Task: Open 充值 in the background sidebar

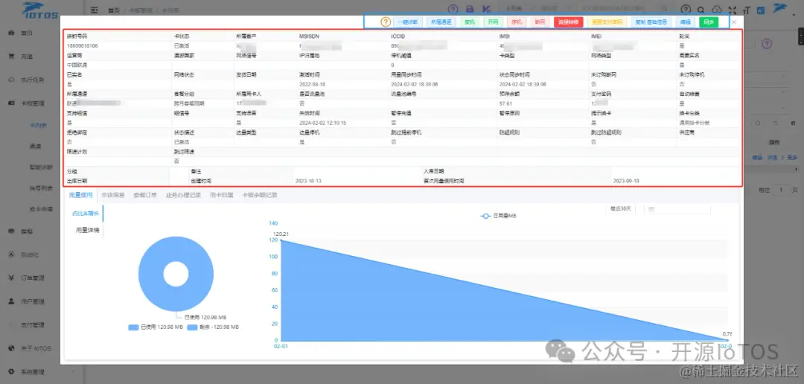Action: (x=27, y=57)
